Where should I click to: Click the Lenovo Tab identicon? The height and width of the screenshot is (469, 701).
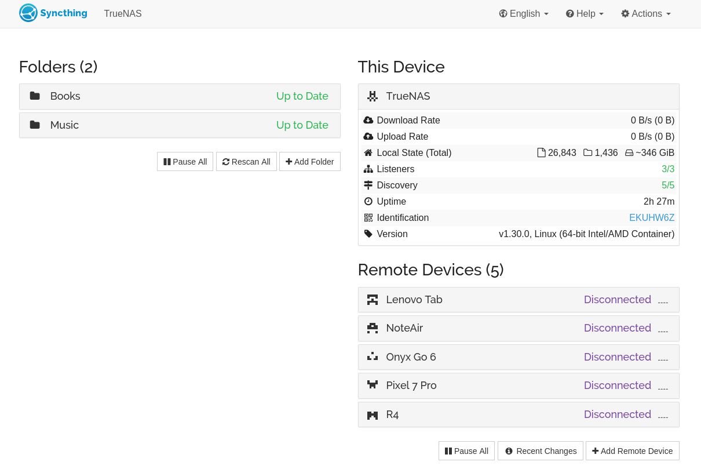coord(373,300)
